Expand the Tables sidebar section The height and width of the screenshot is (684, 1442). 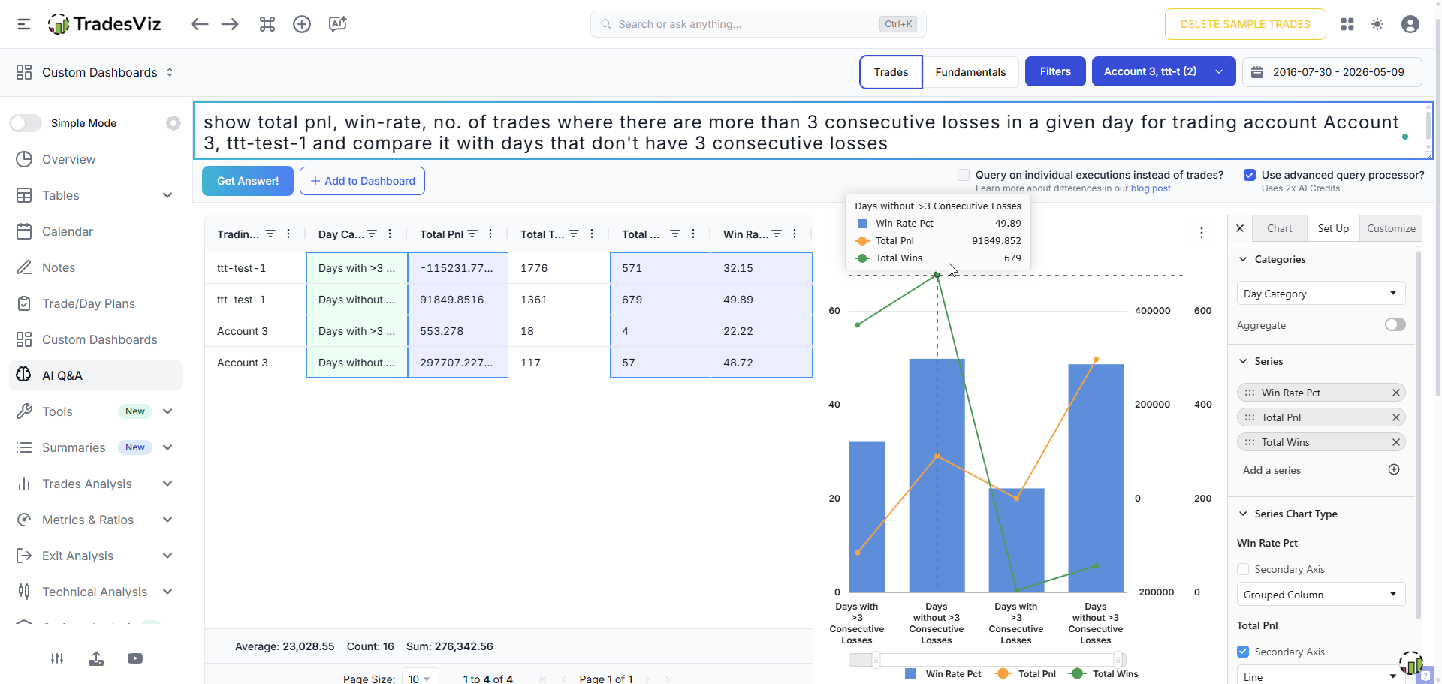point(167,195)
